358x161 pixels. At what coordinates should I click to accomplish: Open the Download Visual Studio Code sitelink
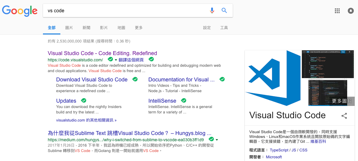click(92, 80)
